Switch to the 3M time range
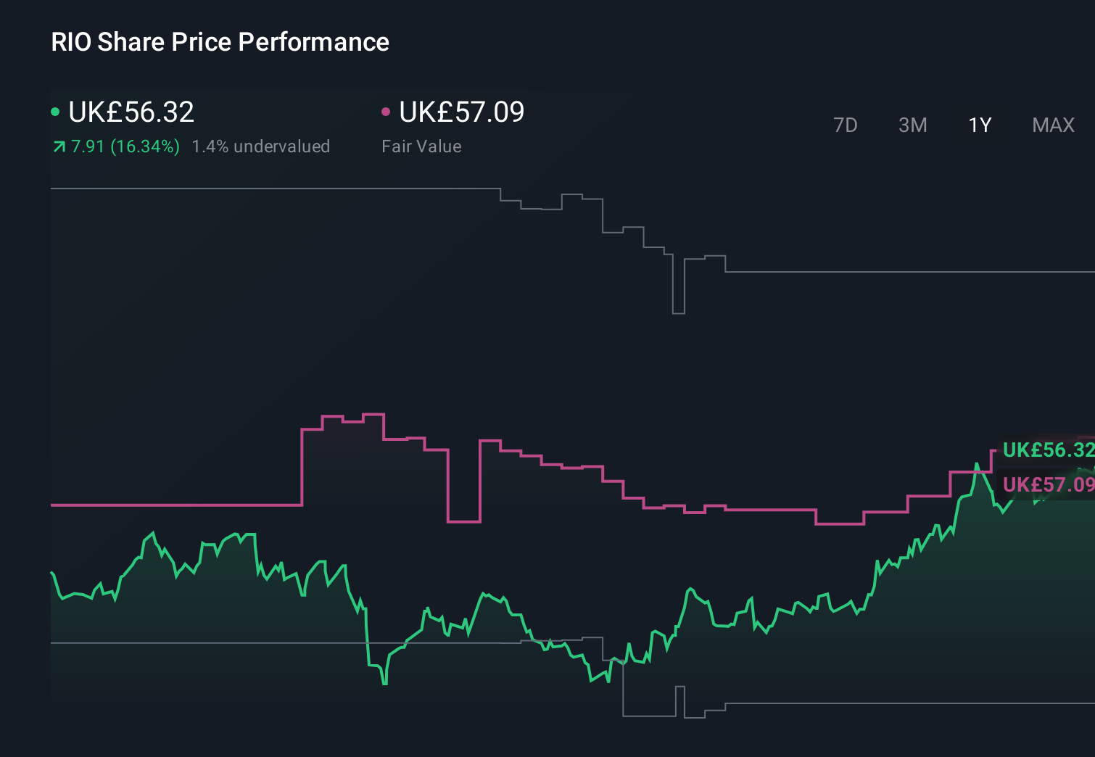The image size is (1095, 757). [912, 125]
